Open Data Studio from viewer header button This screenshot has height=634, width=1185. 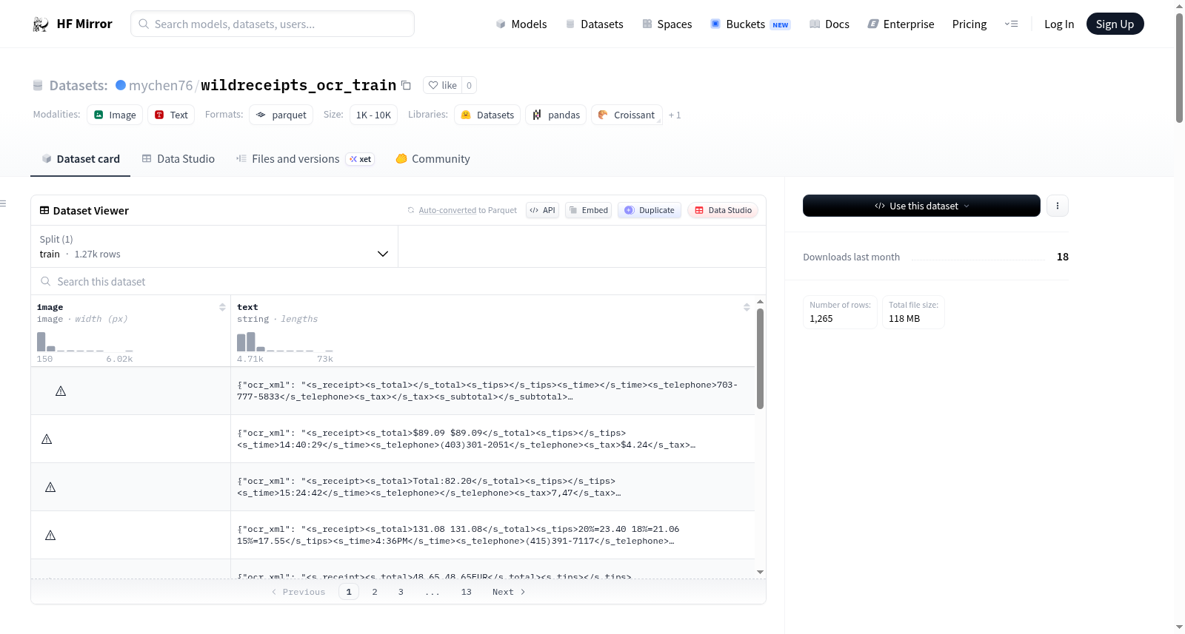(723, 210)
